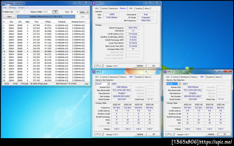Image resolution: width=234 pixels, height=146 pixels.
Task: Open the Graphs menu in LinX
Action: pyautogui.click(x=21, y=8)
